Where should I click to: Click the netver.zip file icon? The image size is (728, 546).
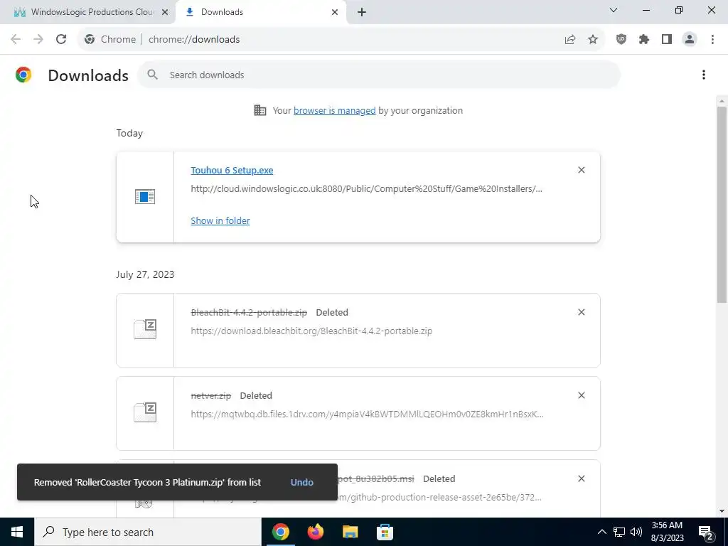(145, 412)
